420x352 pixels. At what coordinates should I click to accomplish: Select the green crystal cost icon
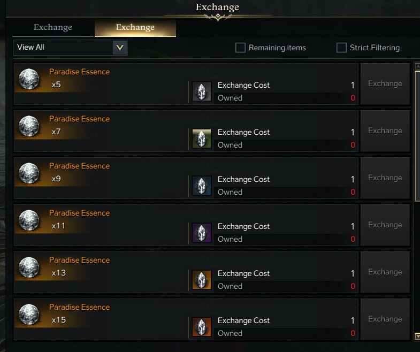202,139
